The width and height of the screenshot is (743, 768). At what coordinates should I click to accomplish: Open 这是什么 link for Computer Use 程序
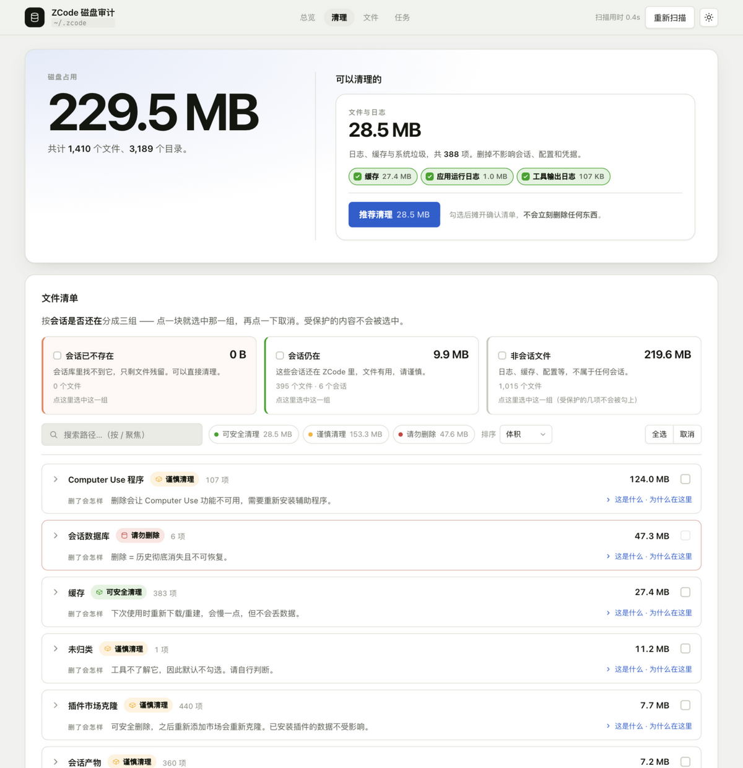tap(649, 499)
